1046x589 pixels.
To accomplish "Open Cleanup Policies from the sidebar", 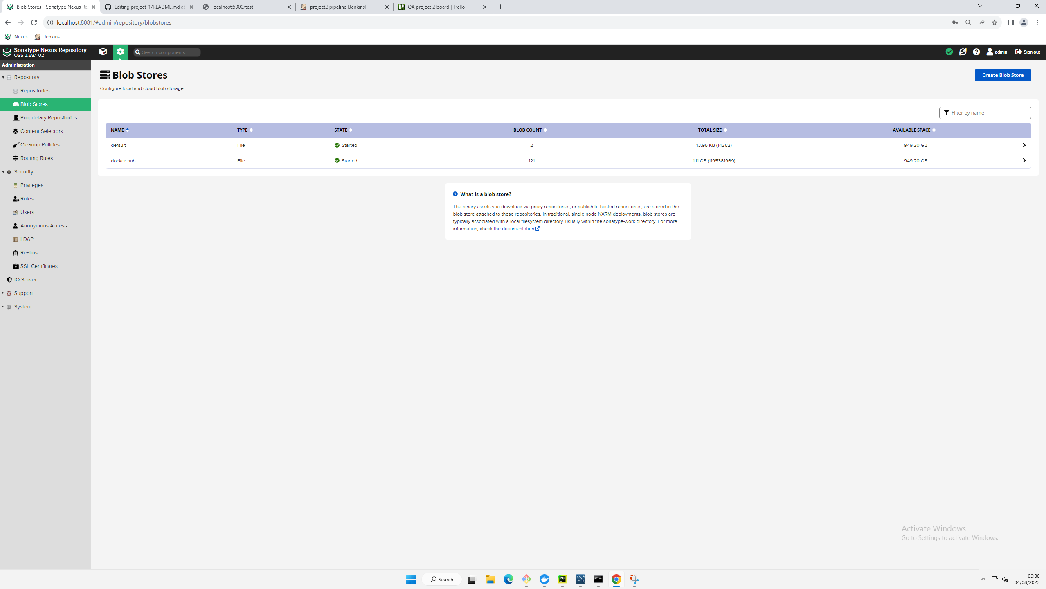I will (x=40, y=144).
